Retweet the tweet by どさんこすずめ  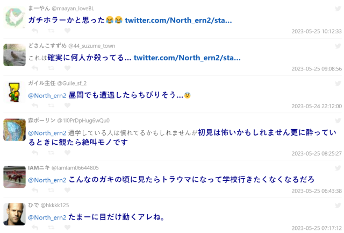point(51,68)
